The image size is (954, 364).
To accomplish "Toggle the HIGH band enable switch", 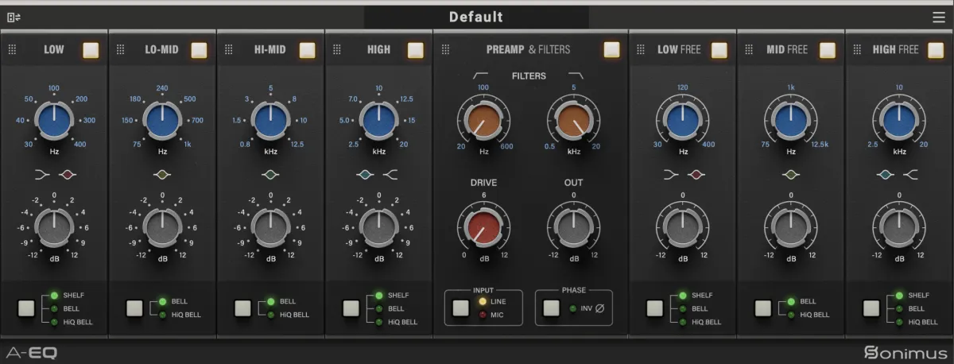I will tap(415, 50).
